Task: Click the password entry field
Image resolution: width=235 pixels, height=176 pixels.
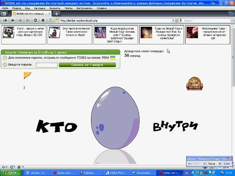Action: pos(47,65)
